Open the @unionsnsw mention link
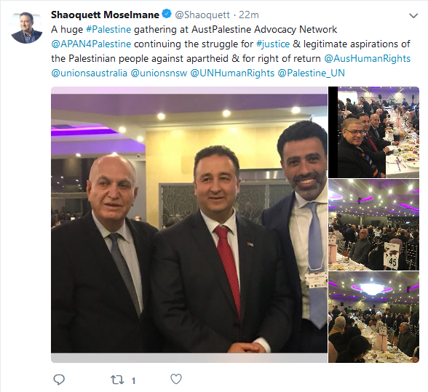 click(159, 73)
